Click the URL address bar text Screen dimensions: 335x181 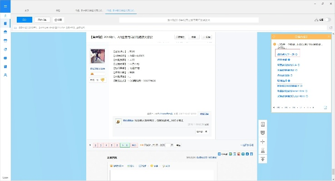coord(51,28)
